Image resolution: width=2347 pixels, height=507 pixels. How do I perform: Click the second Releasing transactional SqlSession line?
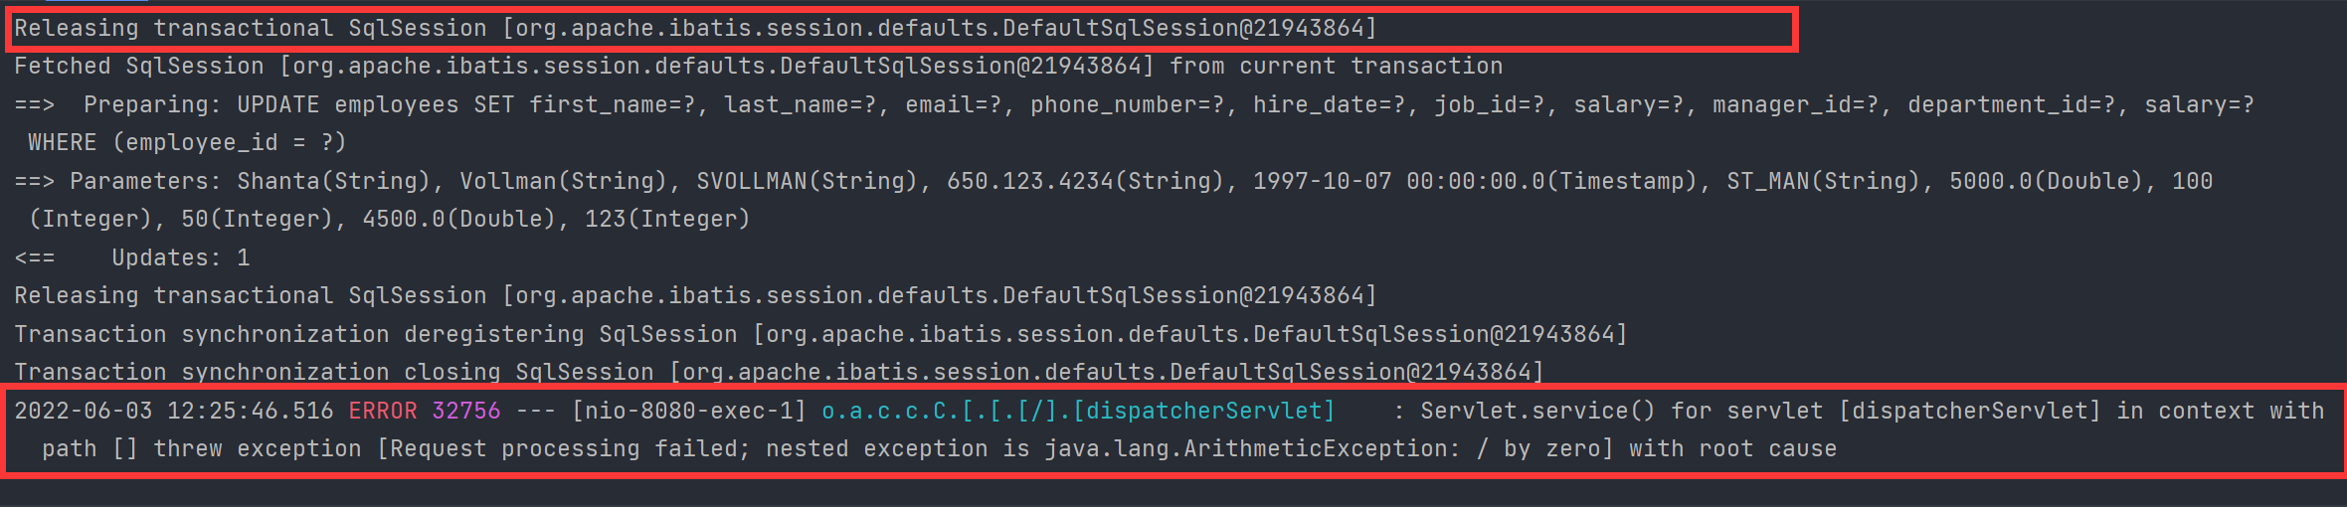[x=695, y=295]
